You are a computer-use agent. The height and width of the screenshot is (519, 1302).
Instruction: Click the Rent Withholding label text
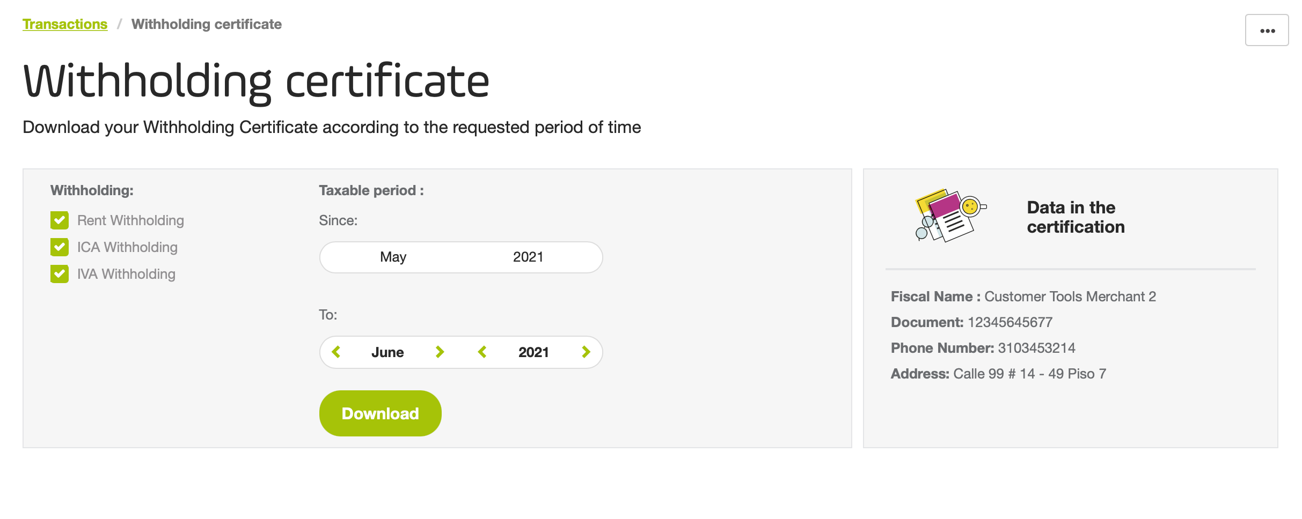pyautogui.click(x=130, y=220)
